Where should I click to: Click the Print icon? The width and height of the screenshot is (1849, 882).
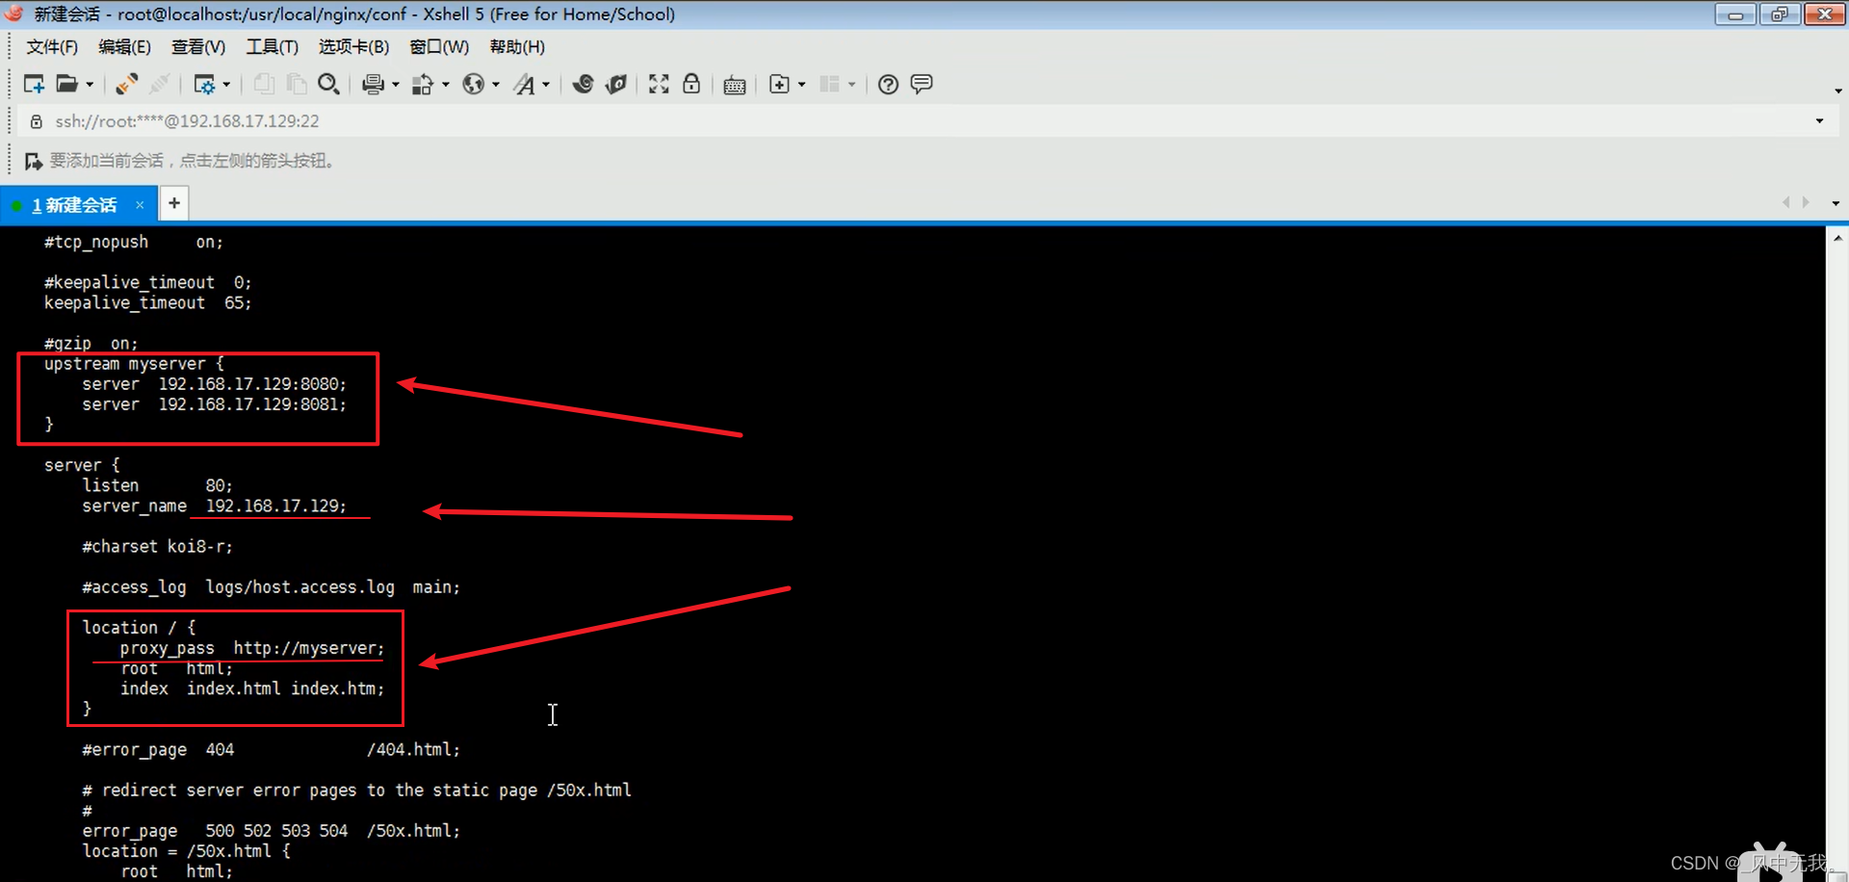[373, 85]
